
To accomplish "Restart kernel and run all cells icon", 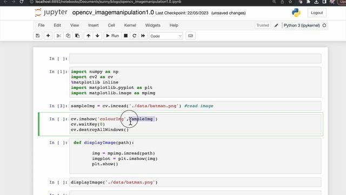I will click(143, 36).
